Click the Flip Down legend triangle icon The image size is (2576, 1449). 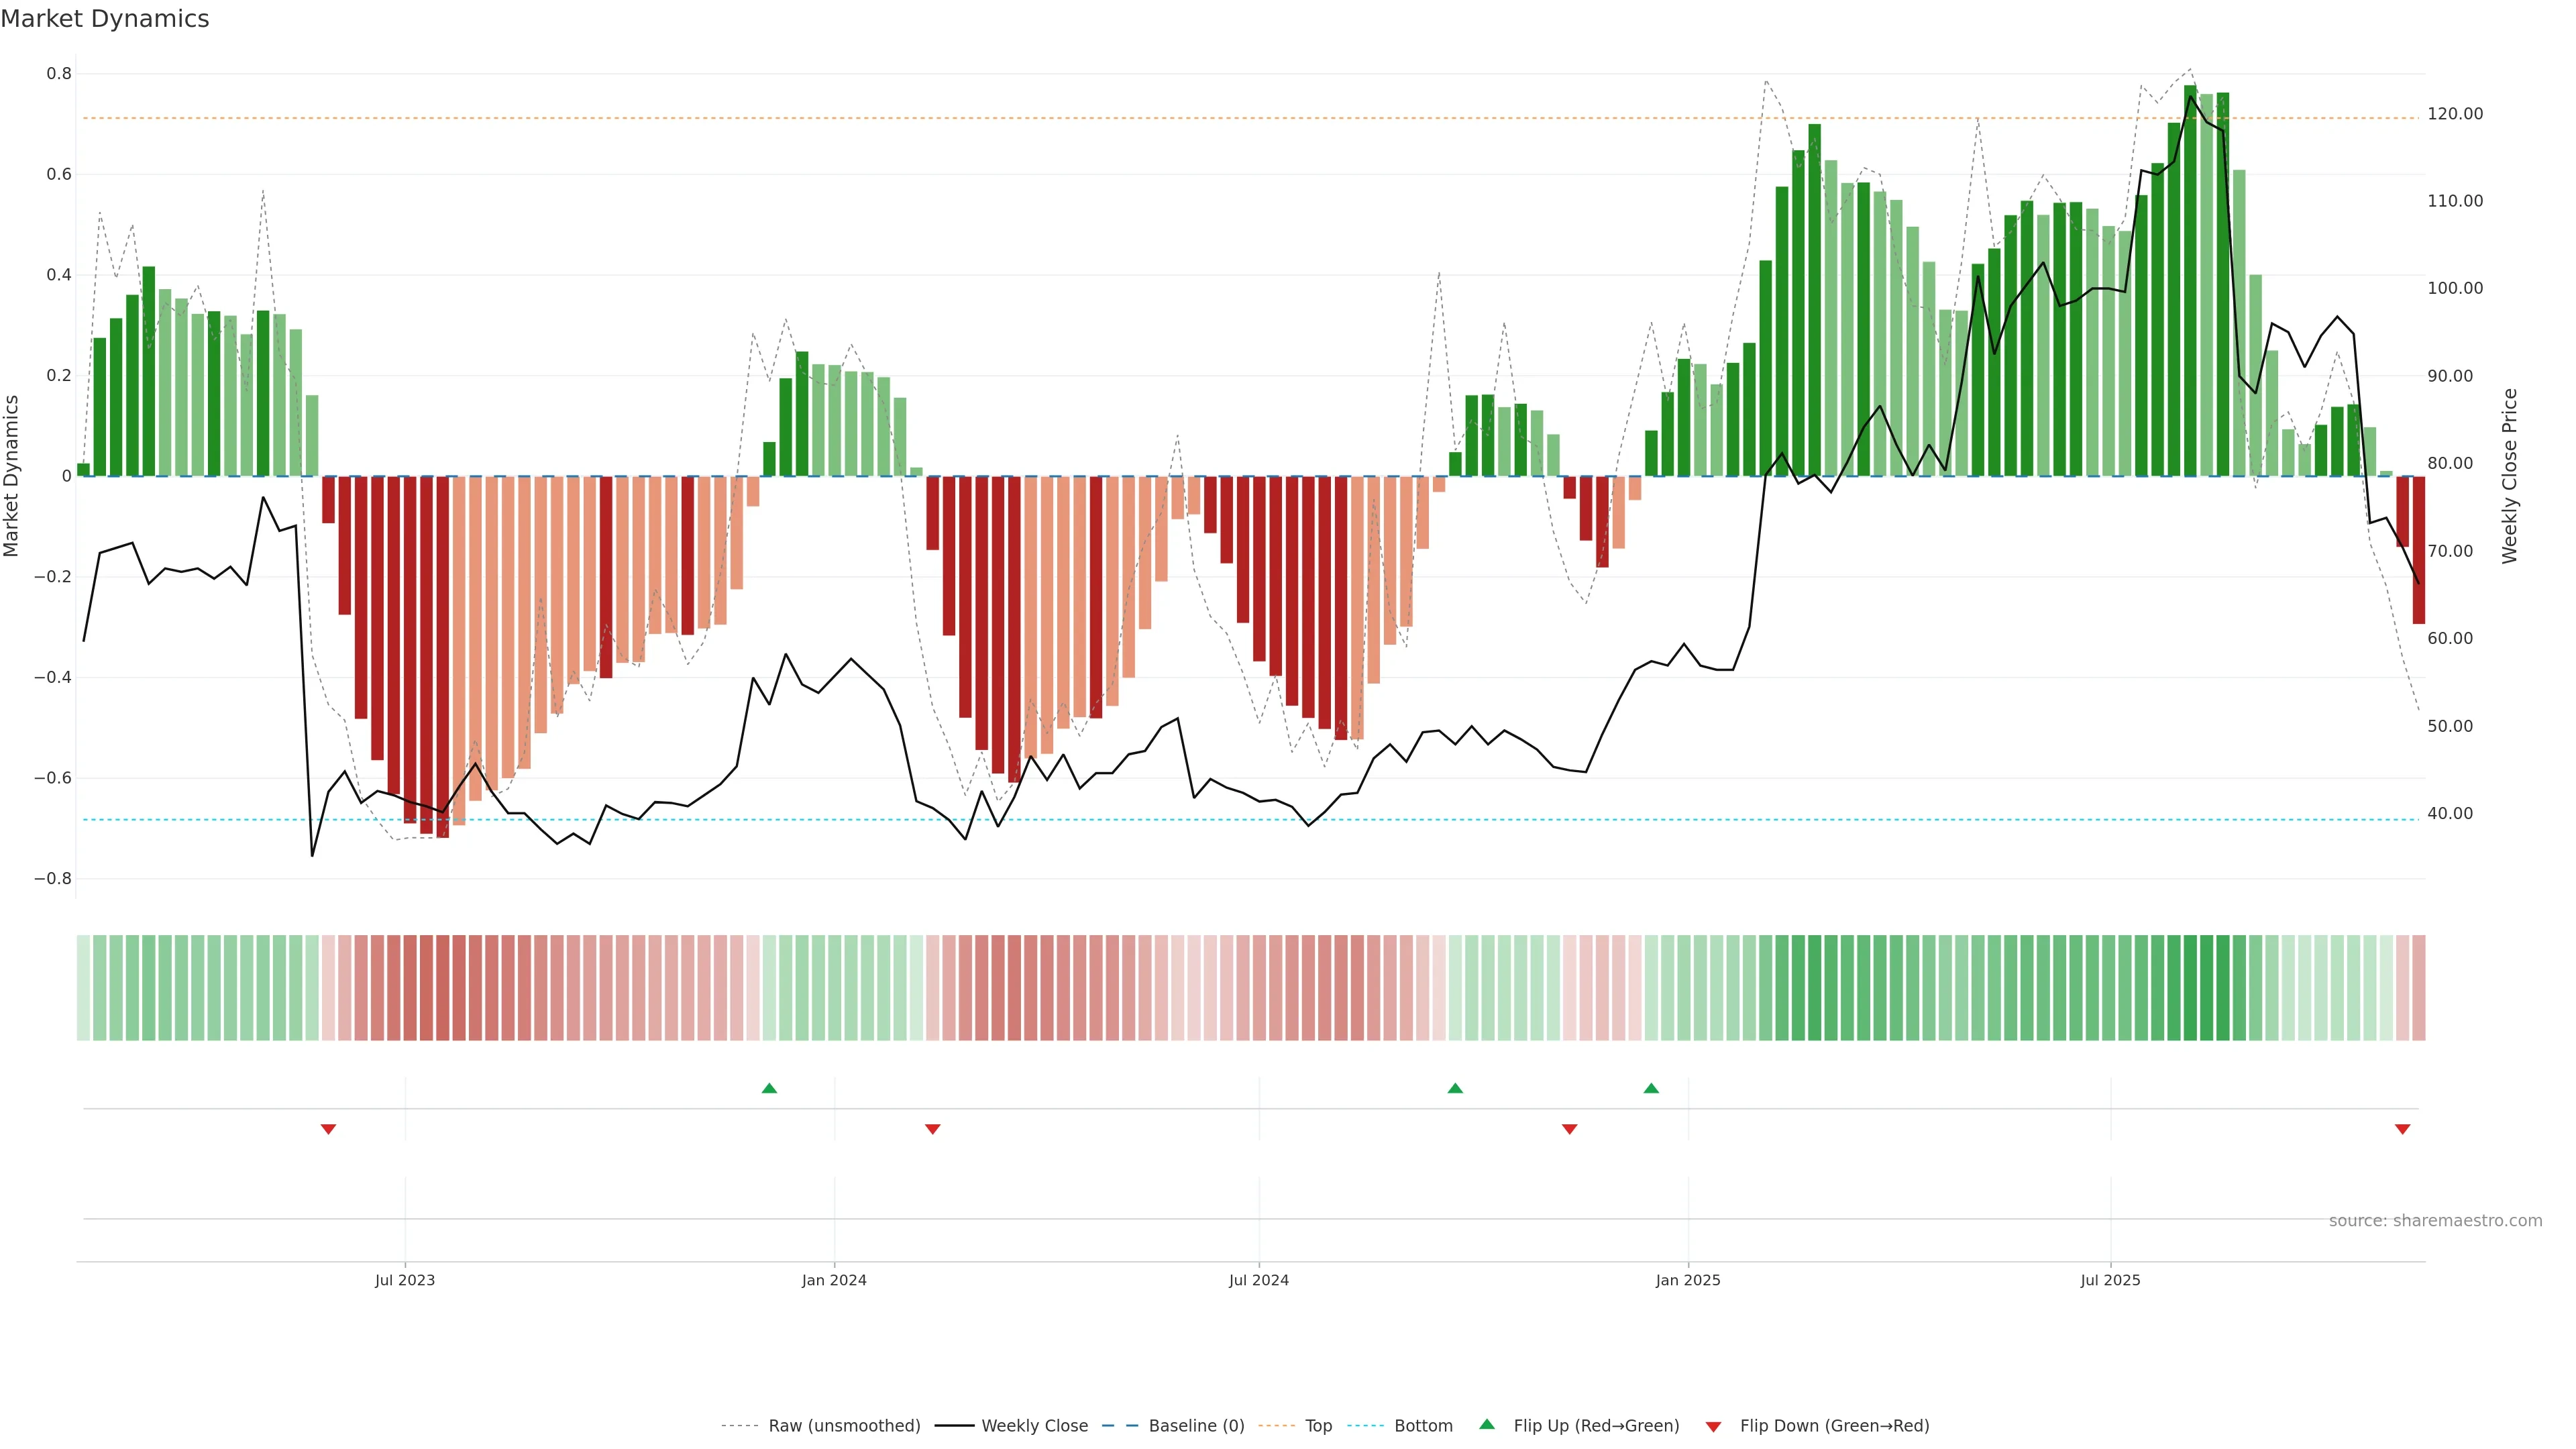click(x=1713, y=1426)
